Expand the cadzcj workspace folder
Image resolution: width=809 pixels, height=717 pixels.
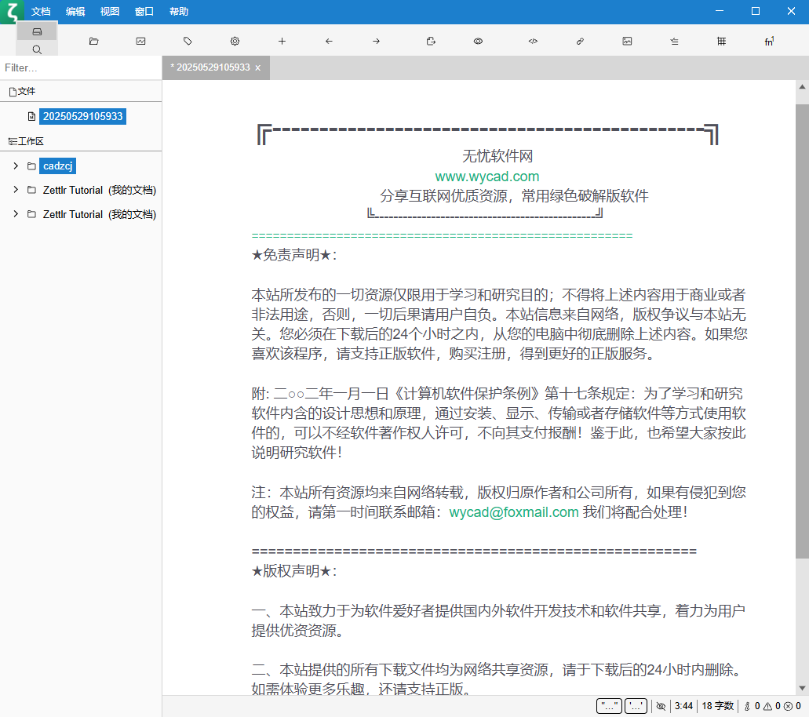pos(16,166)
